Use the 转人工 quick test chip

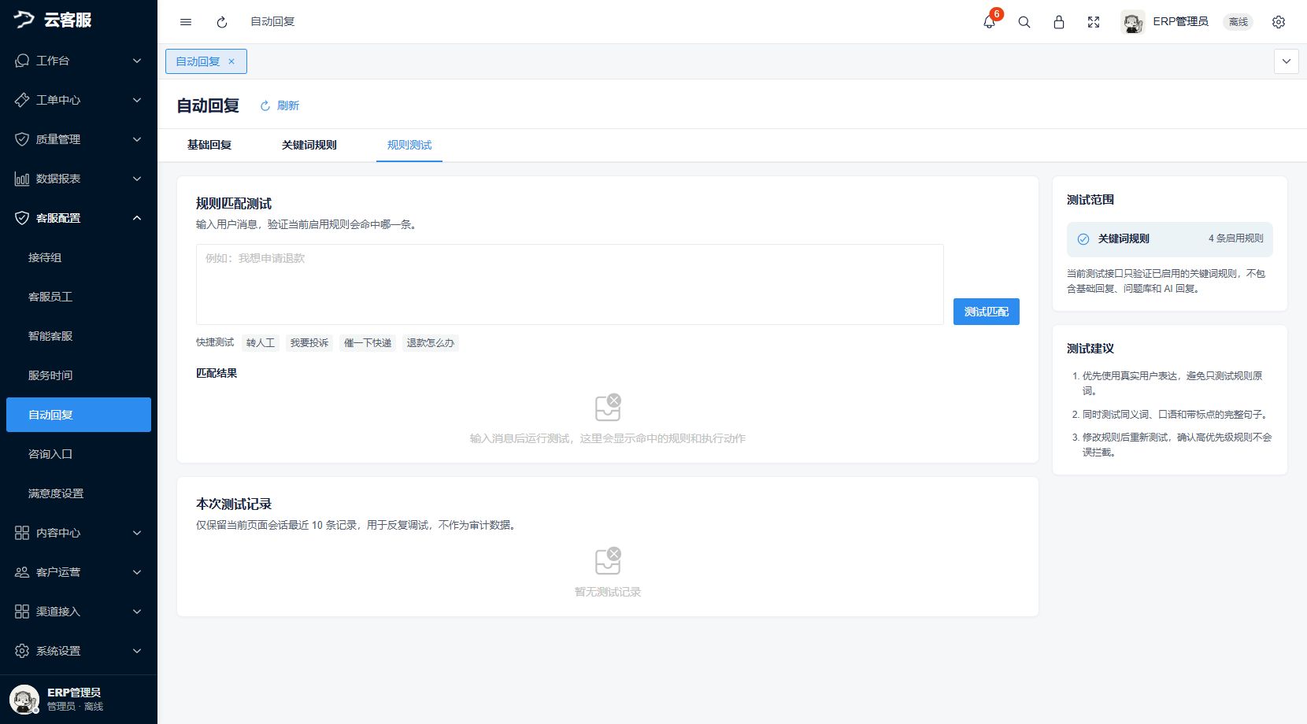(261, 343)
